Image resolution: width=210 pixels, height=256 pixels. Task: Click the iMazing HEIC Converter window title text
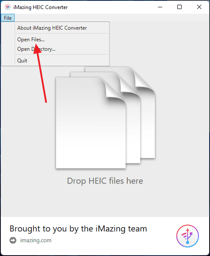(x=40, y=7)
